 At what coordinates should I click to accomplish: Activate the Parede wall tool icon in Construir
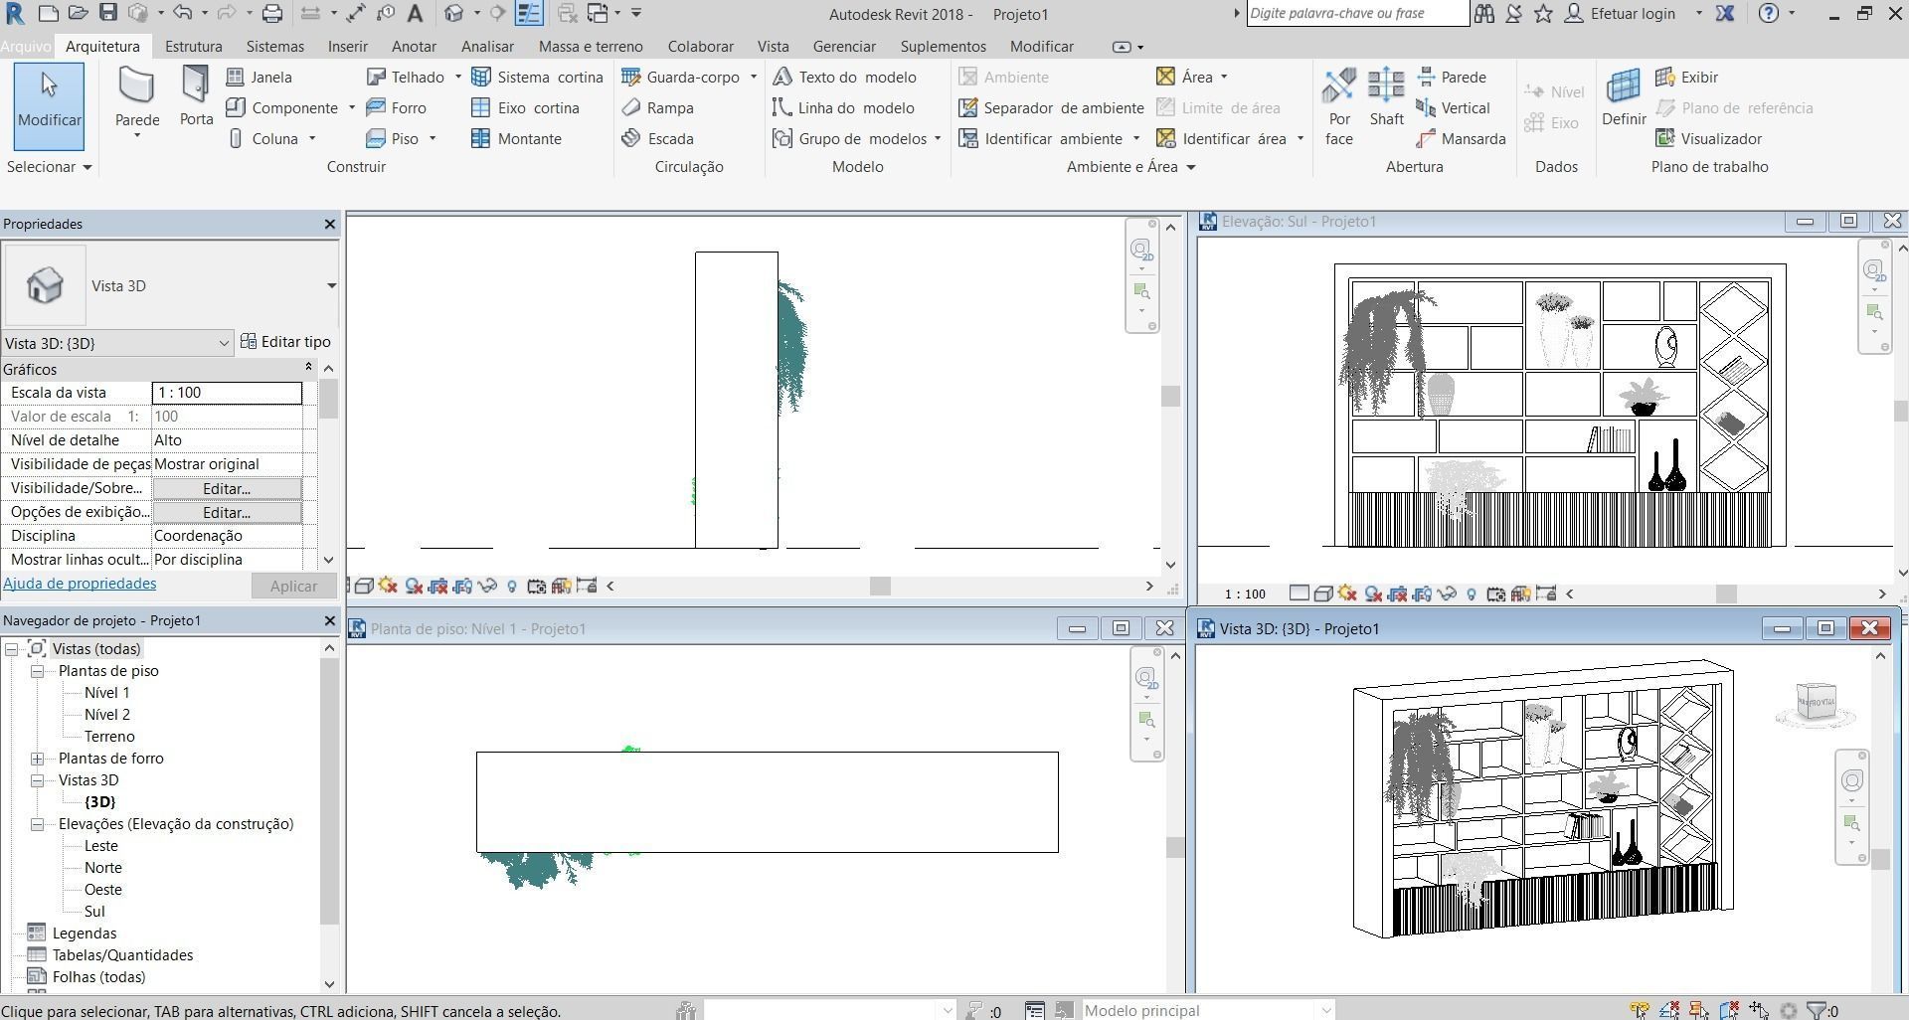[x=136, y=87]
